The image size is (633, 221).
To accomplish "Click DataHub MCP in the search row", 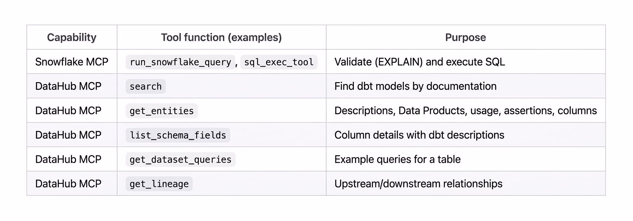I will coord(68,86).
